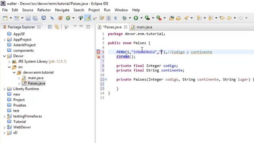254x143 pixels.
Task: Minimize the Package Explorer panel
Action: (x=81, y=26)
